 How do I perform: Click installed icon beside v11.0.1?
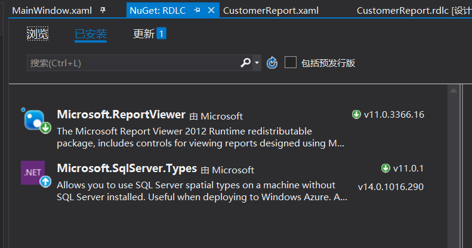385,168
